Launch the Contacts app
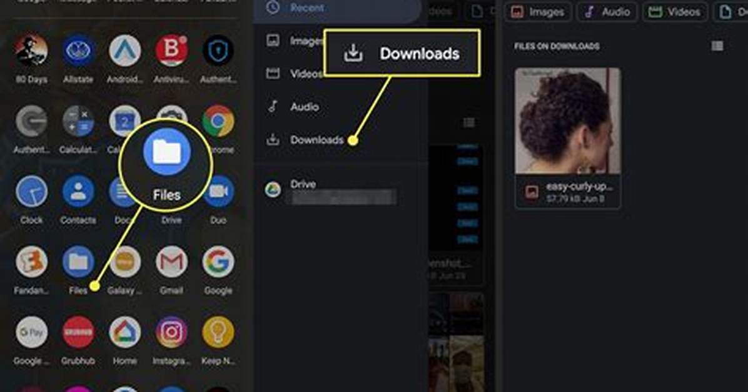Image resolution: width=748 pixels, height=392 pixels. (x=78, y=192)
